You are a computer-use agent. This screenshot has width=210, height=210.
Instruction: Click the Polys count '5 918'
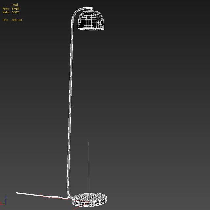(15, 9)
